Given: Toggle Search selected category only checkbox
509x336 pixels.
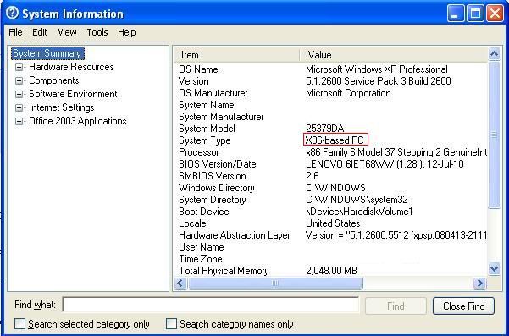Looking at the screenshot, I should click(19, 323).
